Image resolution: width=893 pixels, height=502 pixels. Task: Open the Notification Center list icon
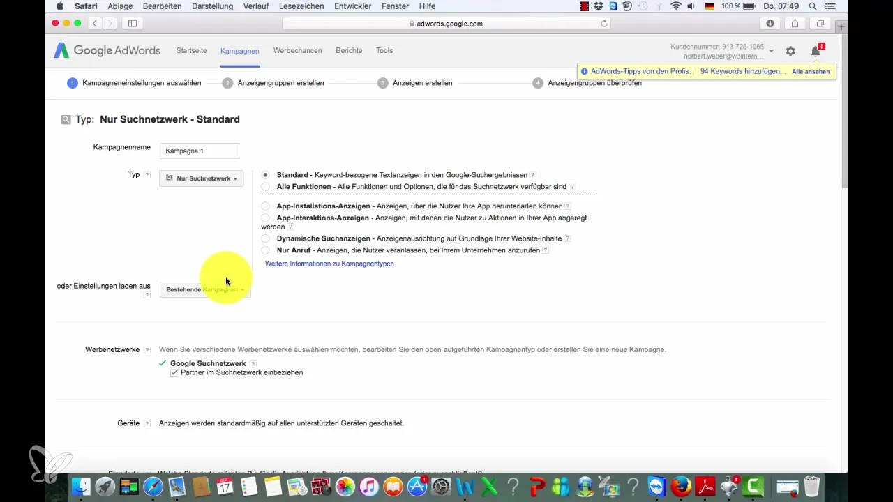coord(832,6)
